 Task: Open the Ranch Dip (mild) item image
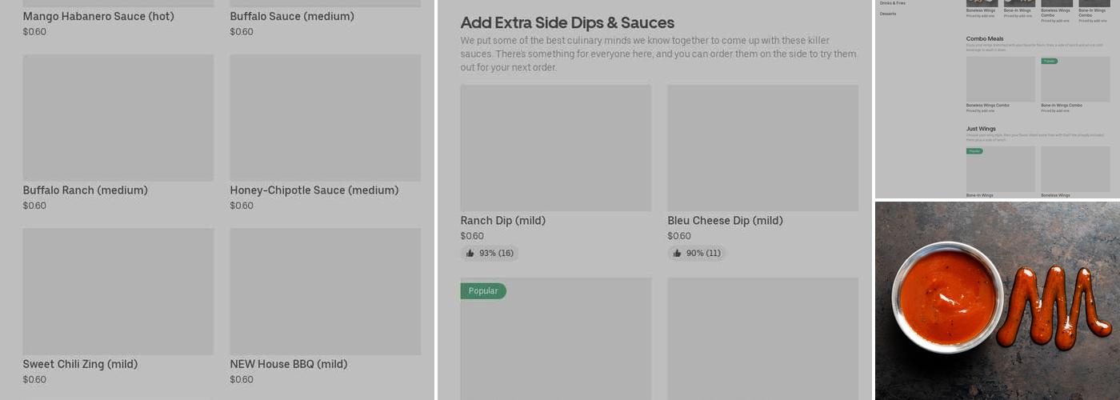point(555,148)
